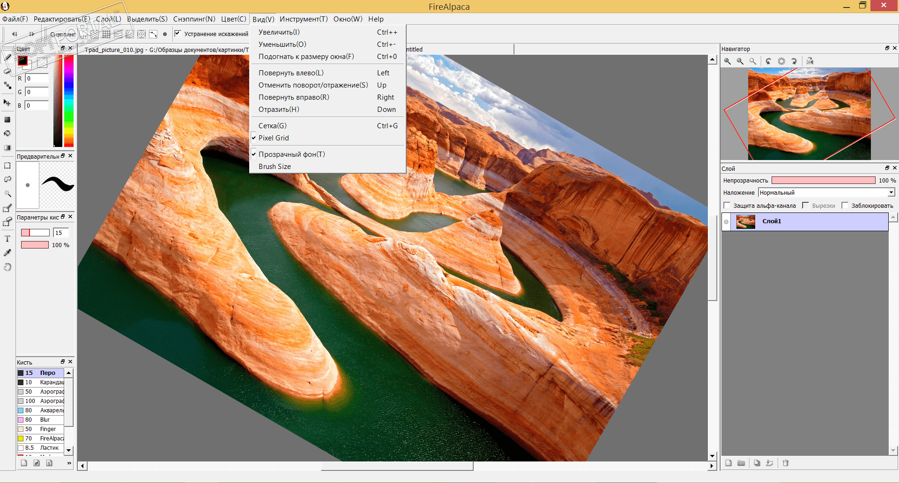This screenshot has width=899, height=483.
Task: Flip the view using the Navigator icon
Action: (x=810, y=61)
